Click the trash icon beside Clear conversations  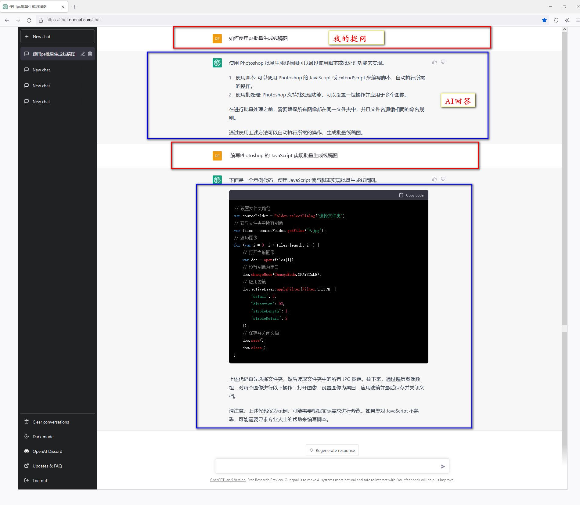27,422
